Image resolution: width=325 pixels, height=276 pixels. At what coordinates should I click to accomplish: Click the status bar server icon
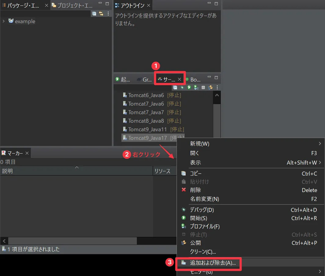(x=4, y=249)
